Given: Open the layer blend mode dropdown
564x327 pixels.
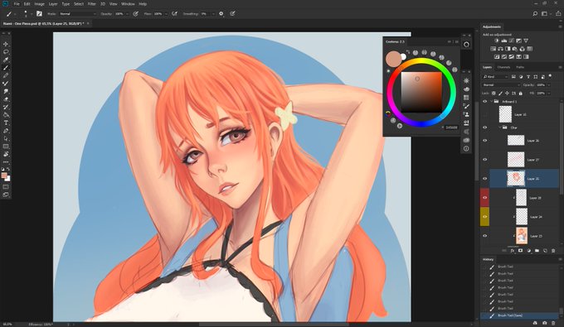Looking at the screenshot, I should click(501, 85).
